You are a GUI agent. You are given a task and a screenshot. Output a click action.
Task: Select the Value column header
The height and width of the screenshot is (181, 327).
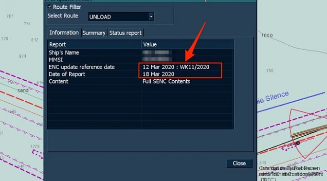[x=187, y=44]
